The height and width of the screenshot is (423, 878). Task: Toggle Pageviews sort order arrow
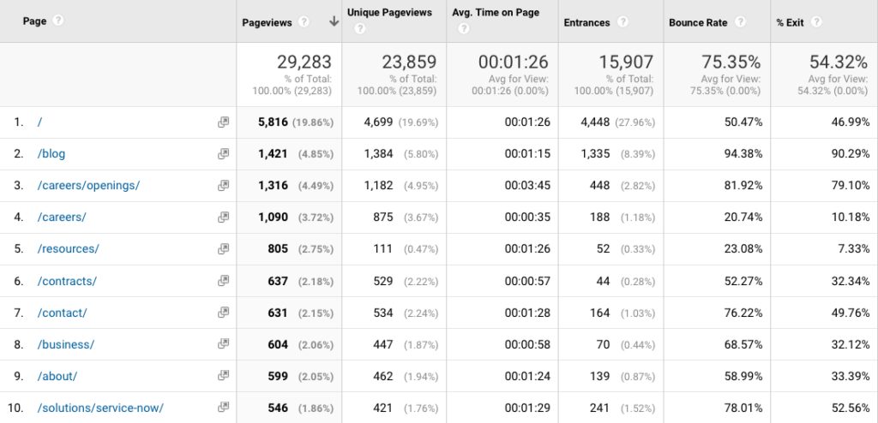pos(334,21)
